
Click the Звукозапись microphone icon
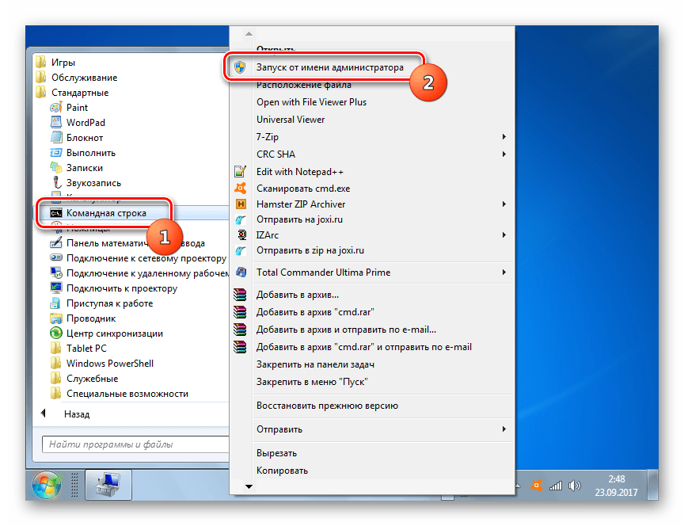pyautogui.click(x=56, y=182)
